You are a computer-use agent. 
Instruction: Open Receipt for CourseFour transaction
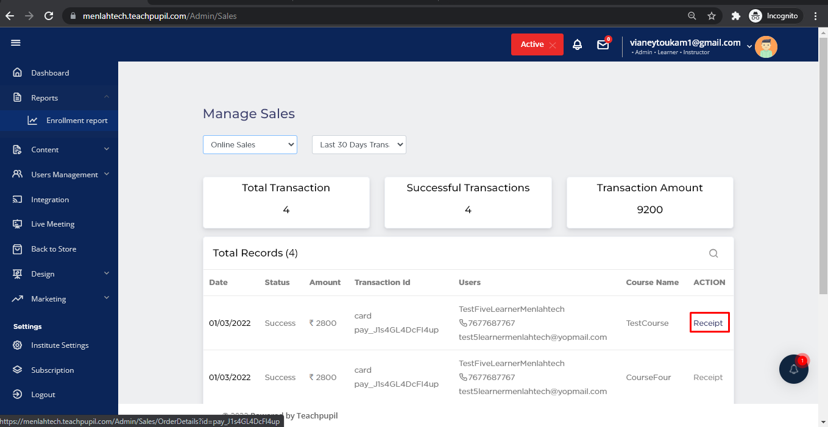coord(708,377)
